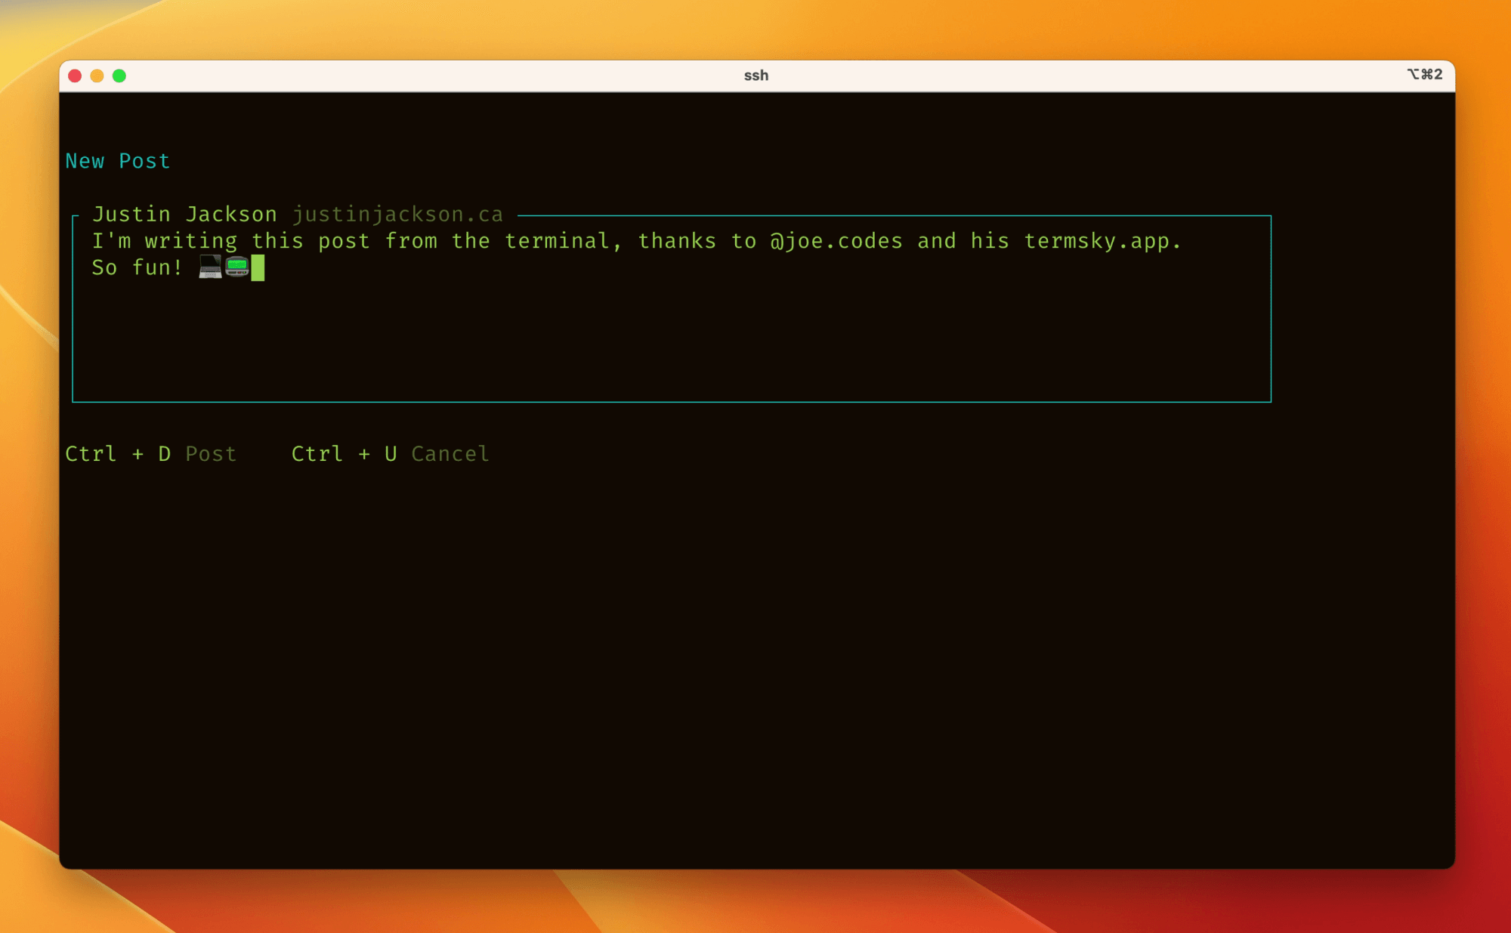Click inside the post compose text box

pos(672,309)
